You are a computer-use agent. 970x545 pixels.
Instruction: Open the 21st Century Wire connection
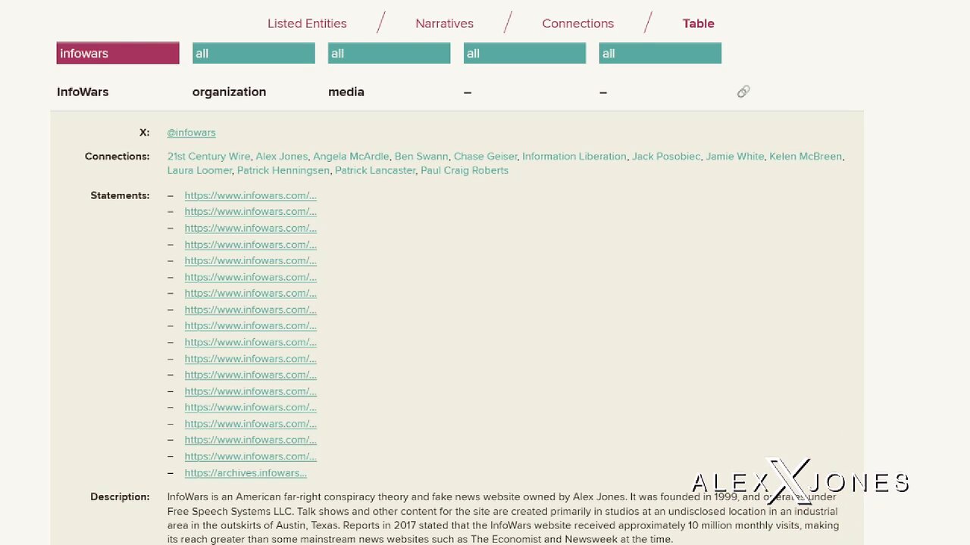(208, 157)
